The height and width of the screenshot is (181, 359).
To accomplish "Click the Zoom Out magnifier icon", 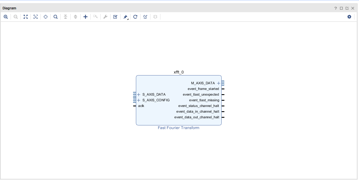I will 16,17.
